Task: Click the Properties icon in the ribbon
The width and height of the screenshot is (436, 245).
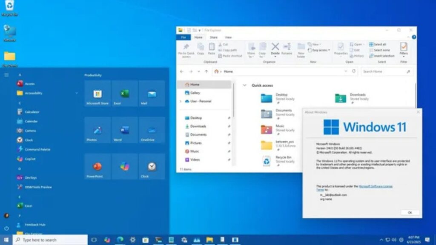Action: (340, 49)
